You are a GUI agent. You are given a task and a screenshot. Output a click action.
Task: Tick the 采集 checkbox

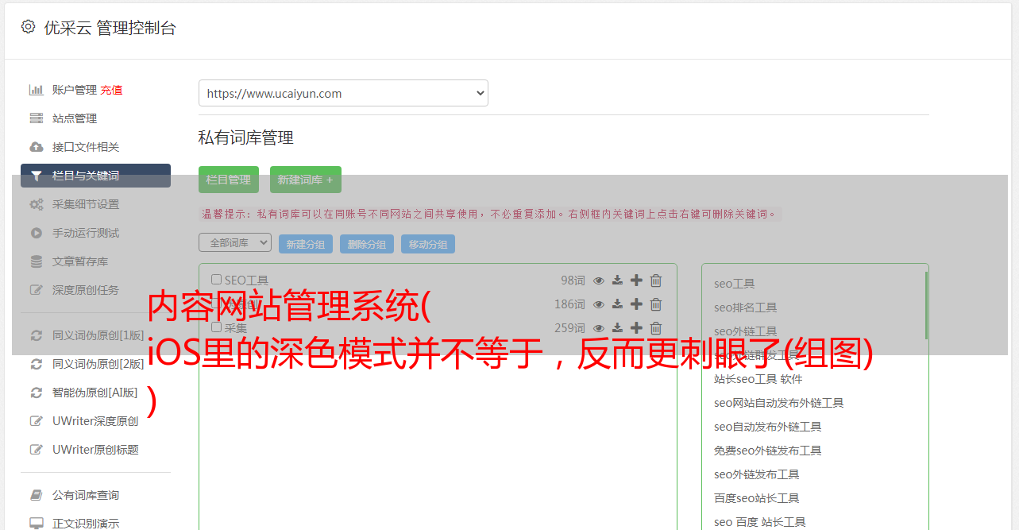pyautogui.click(x=216, y=327)
